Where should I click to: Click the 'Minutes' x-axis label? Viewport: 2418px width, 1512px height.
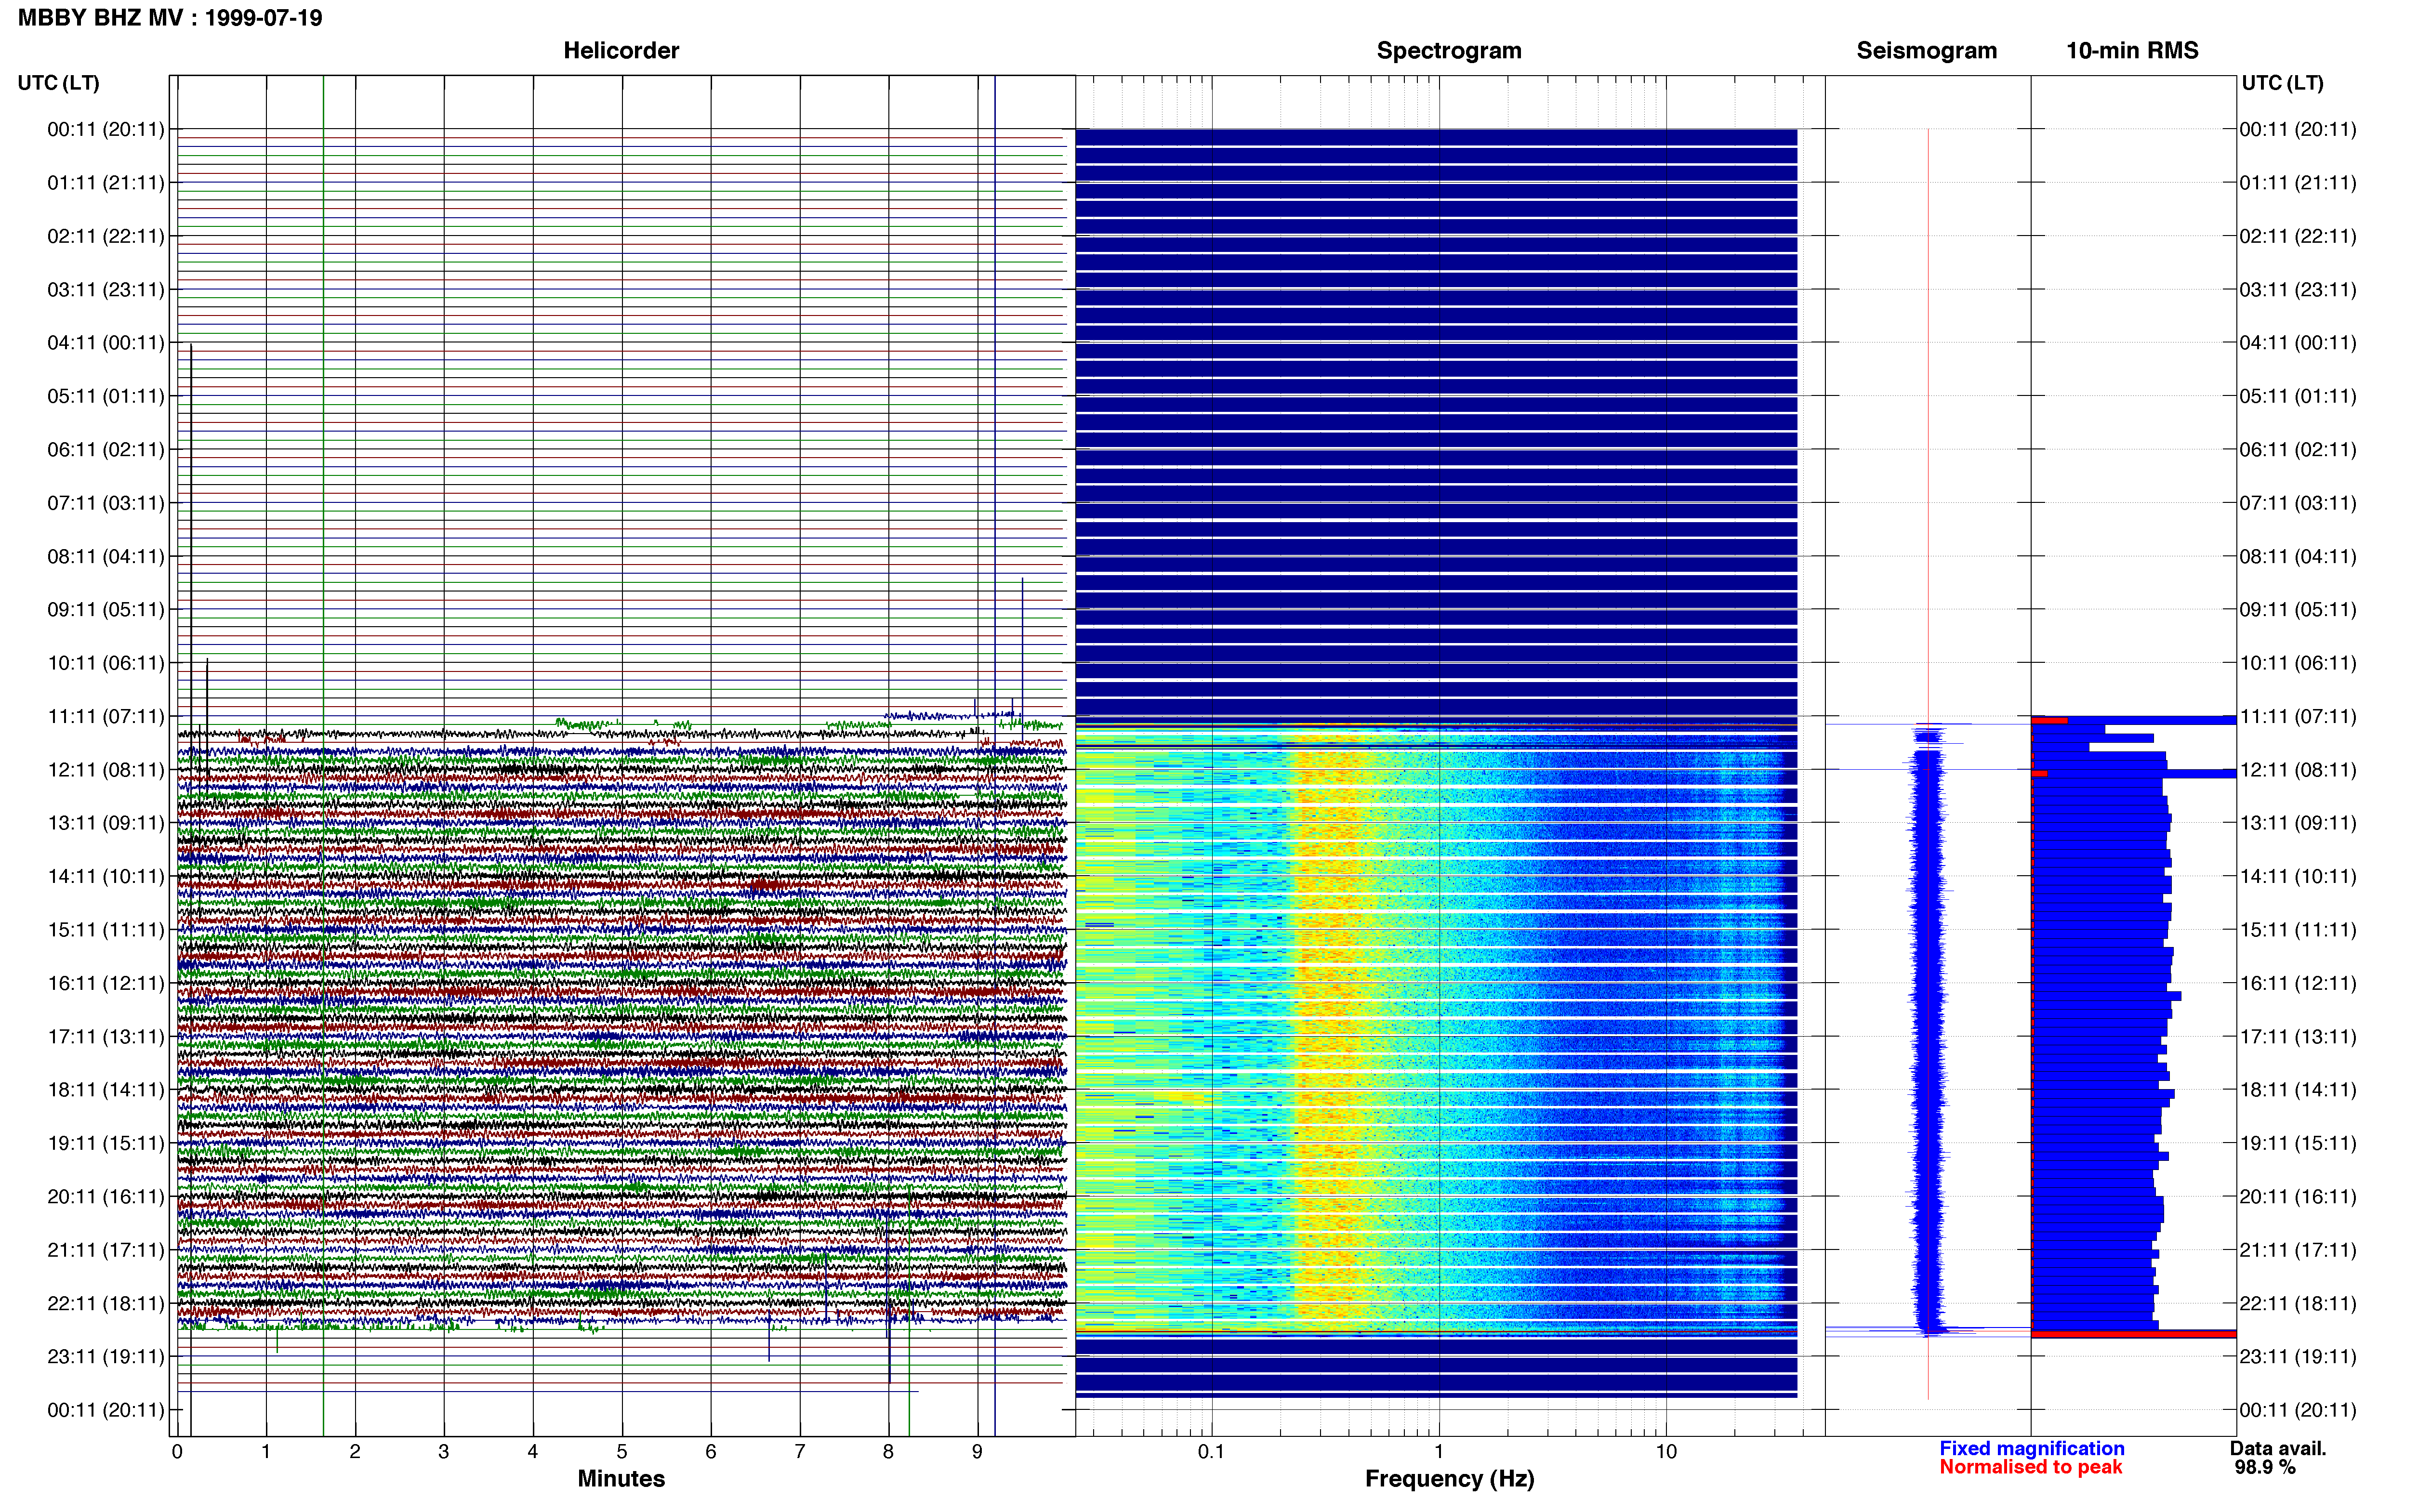[x=621, y=1479]
